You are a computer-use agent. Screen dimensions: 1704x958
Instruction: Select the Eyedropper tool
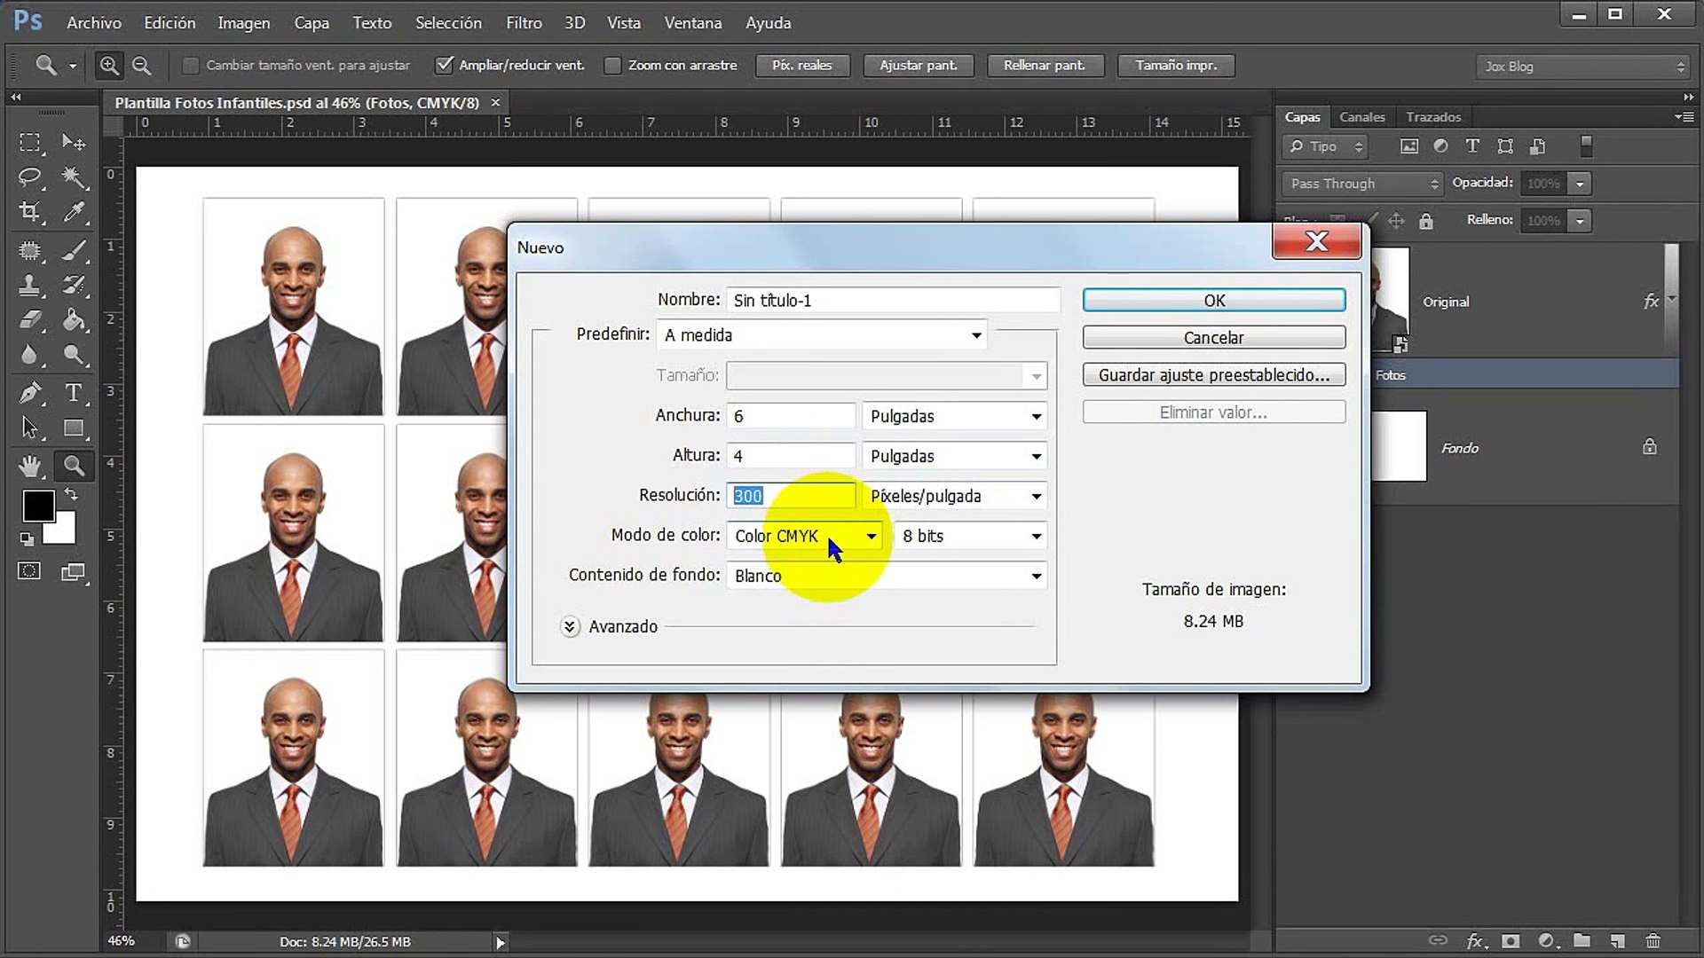(74, 212)
